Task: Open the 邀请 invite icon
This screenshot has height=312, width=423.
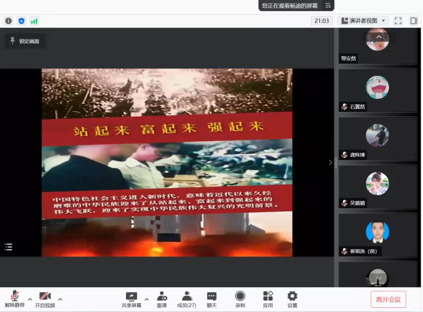Action: [162, 299]
